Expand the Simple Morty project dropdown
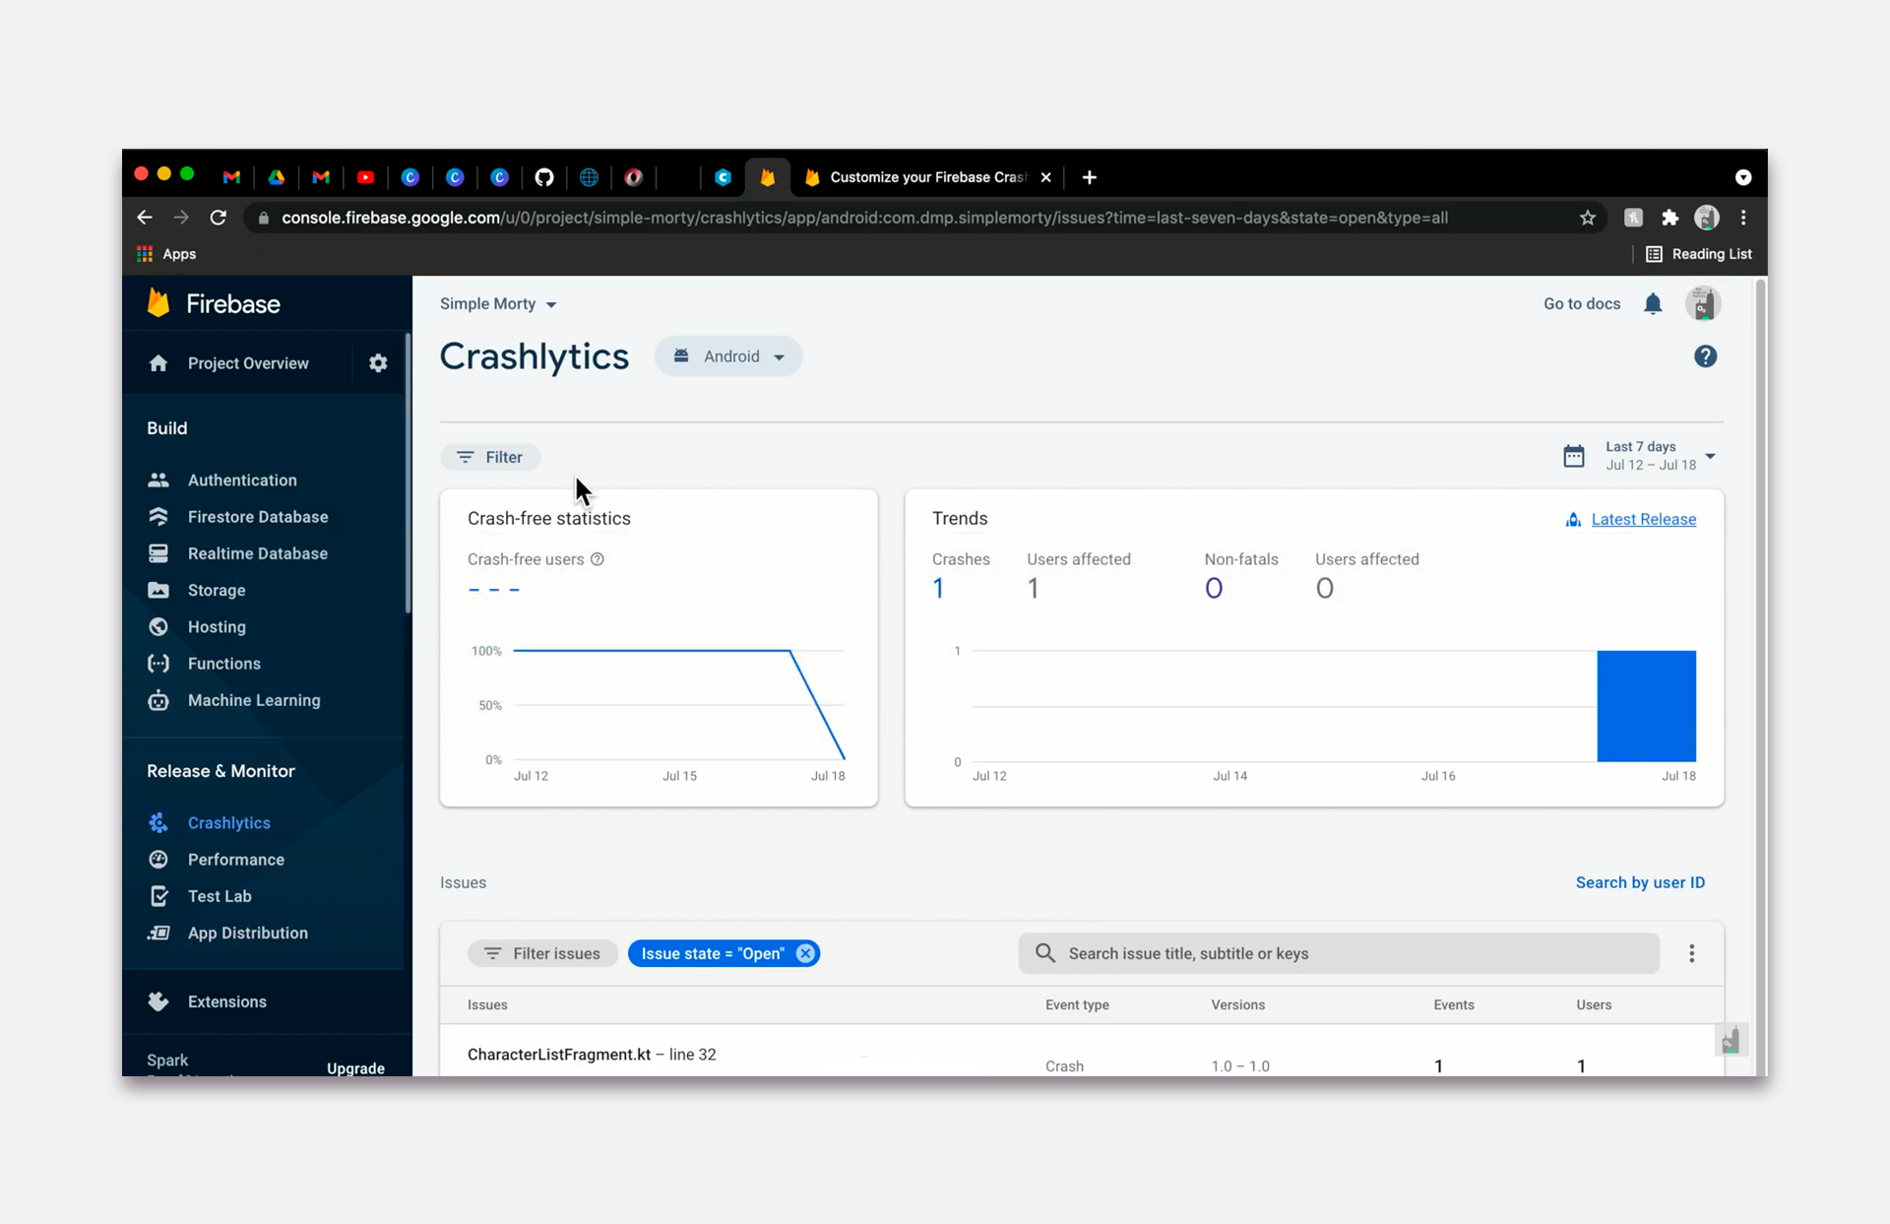 click(498, 304)
